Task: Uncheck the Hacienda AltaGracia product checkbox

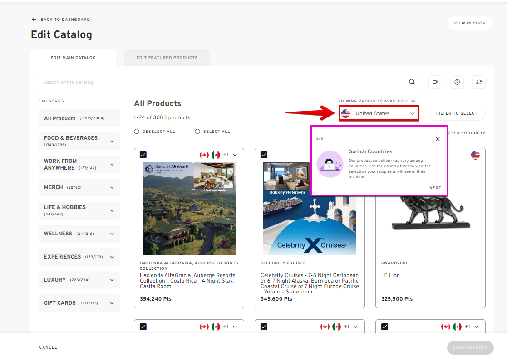Action: tap(143, 155)
